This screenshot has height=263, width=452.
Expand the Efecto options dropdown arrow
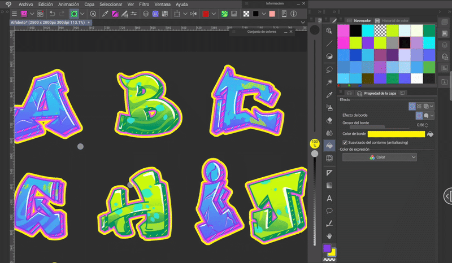[432, 106]
